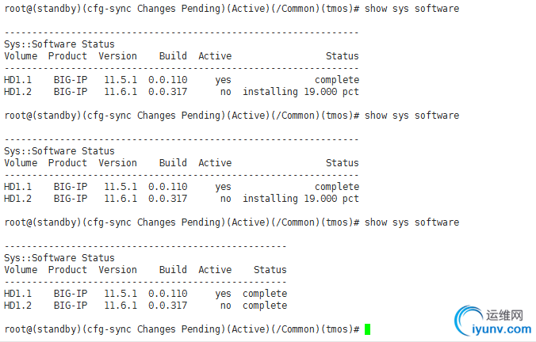Click build 0.0.110 in the second table
Image resolution: width=536 pixels, height=342 pixels.
167,187
